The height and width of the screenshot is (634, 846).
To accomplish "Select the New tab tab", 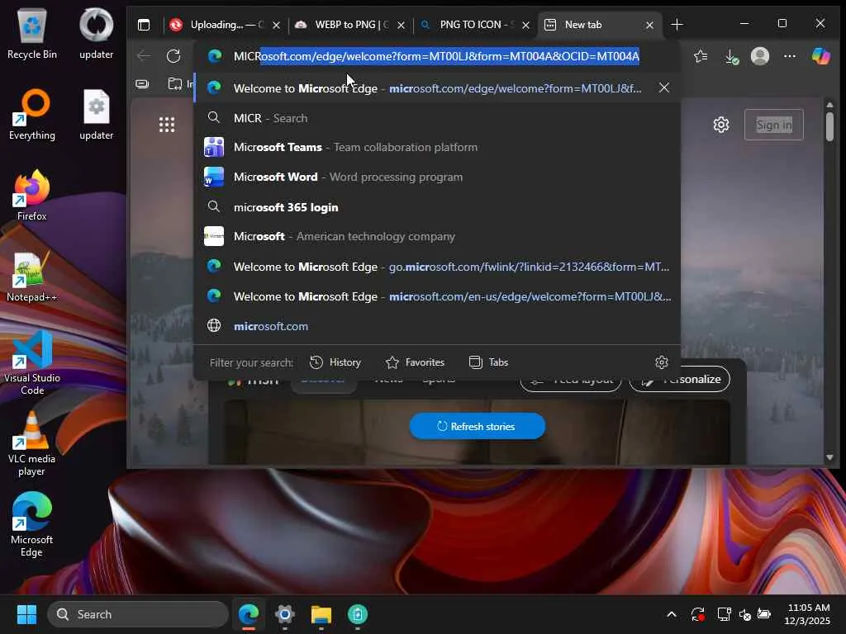I will click(x=599, y=25).
